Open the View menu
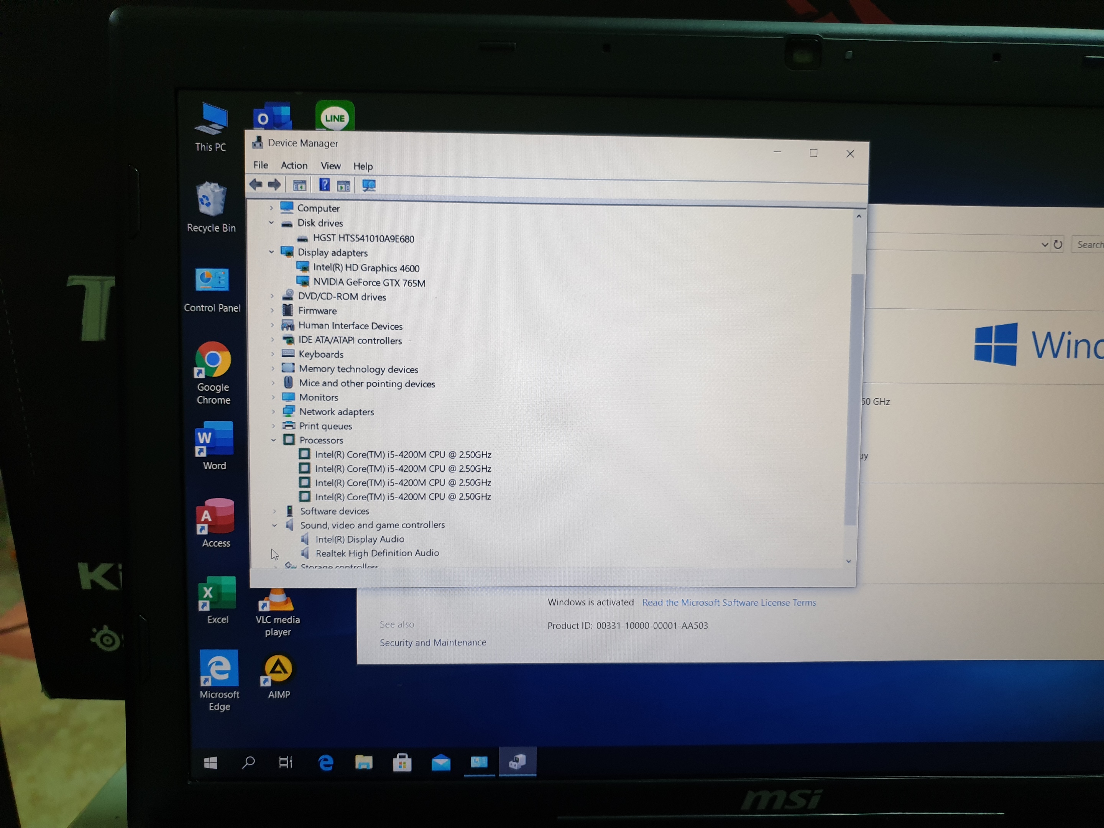The height and width of the screenshot is (828, 1104). 330,166
